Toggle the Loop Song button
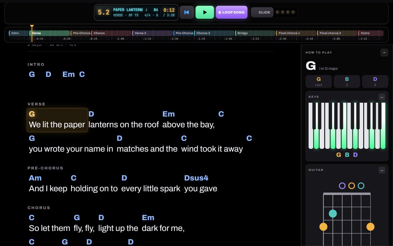This screenshot has width=393, height=246. (x=232, y=12)
